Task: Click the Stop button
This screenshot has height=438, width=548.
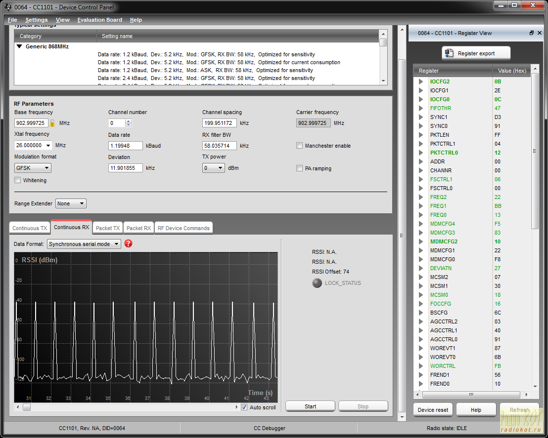Action: (x=363, y=406)
